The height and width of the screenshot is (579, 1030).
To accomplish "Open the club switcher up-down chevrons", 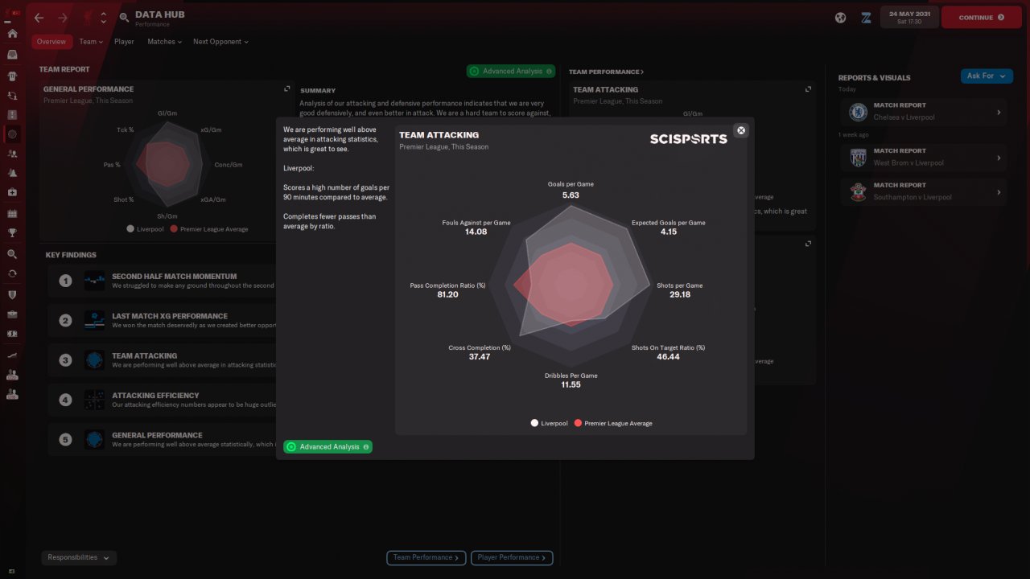I will [103, 18].
